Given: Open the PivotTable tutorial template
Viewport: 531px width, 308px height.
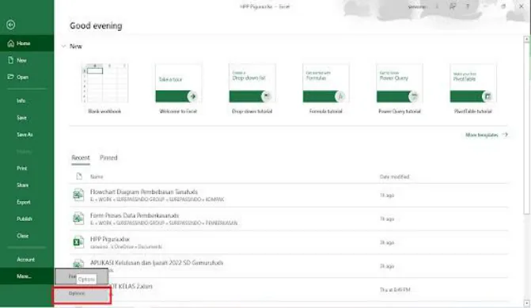Looking at the screenshot, I should coord(473,88).
